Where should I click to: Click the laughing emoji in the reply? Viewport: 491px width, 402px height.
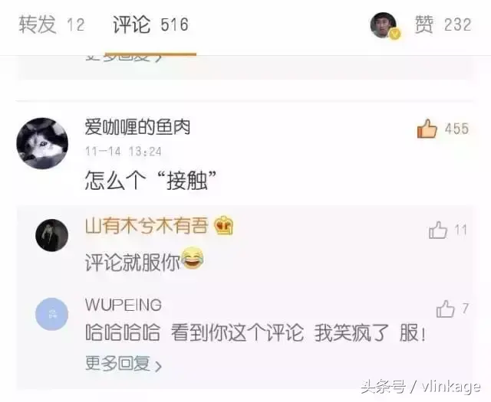[193, 258]
